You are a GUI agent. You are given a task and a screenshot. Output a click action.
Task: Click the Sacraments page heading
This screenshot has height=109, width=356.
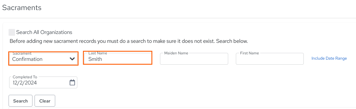22,8
